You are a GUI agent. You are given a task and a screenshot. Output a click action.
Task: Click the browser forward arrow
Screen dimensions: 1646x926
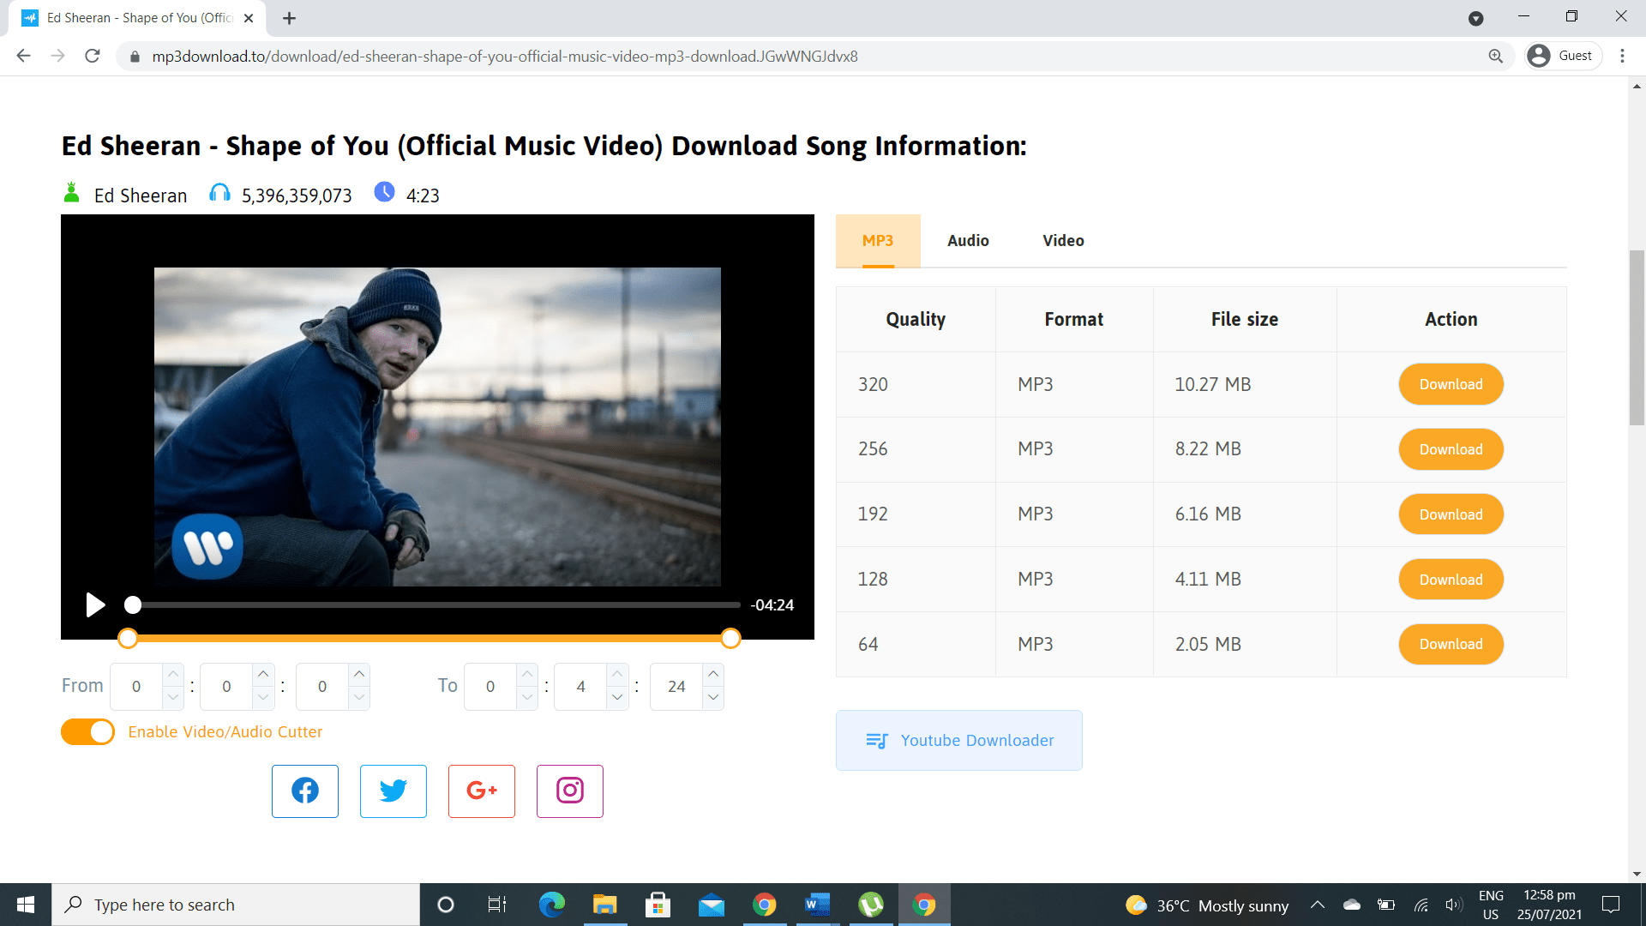(58, 56)
